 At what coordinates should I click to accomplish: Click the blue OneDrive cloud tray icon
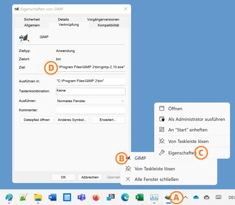[196, 197]
